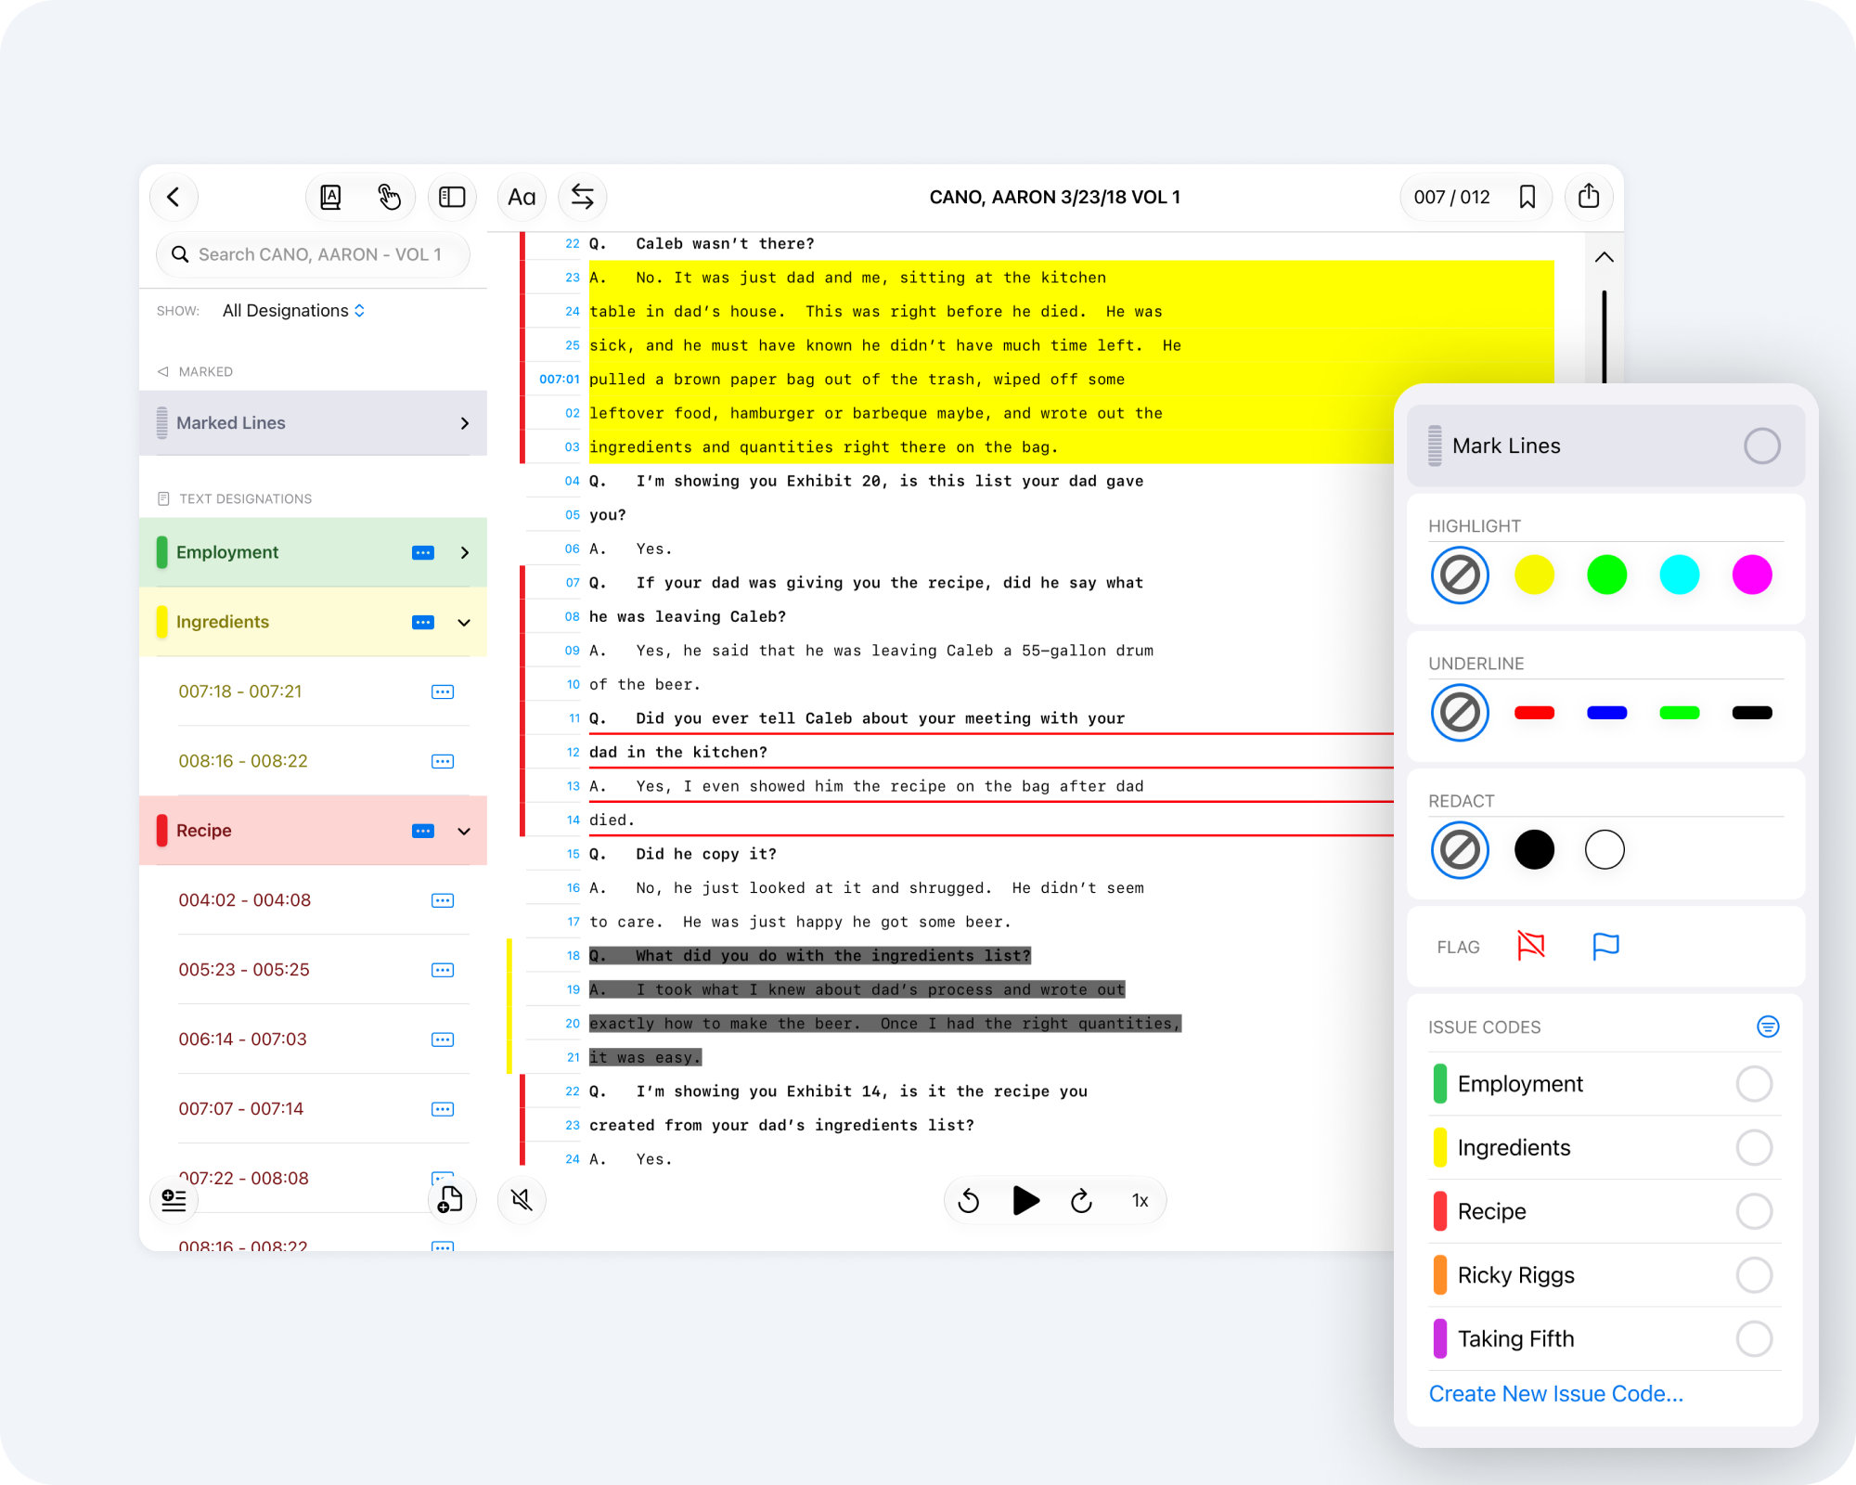The height and width of the screenshot is (1485, 1856).
Task: Collapse panel with the up chevron
Action: click(x=1604, y=257)
